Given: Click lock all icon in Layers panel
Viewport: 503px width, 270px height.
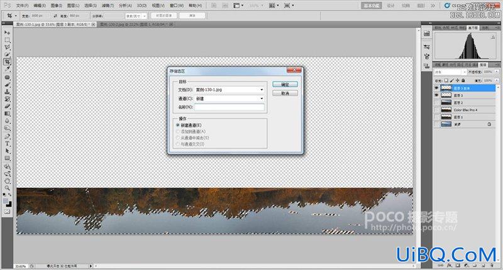Looking at the screenshot, I should tap(463, 80).
